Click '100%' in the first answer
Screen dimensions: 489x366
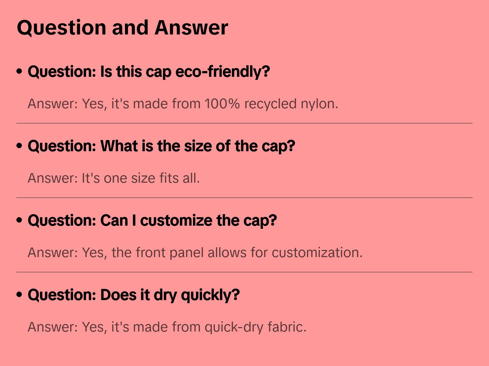click(222, 104)
